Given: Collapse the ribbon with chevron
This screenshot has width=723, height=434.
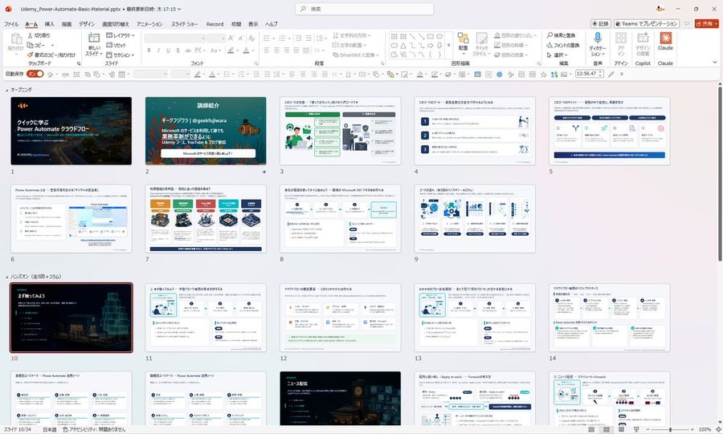Looking at the screenshot, I should (x=715, y=62).
